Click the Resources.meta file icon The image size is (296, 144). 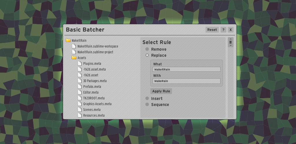point(80,115)
